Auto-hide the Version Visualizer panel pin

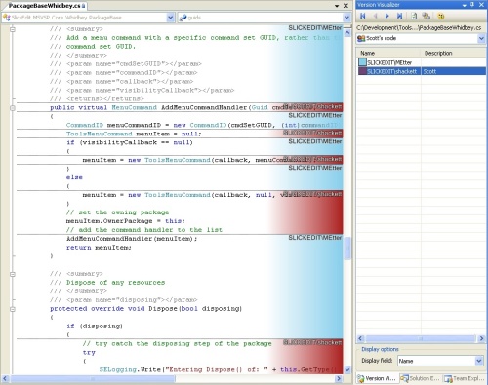[x=472, y=5]
